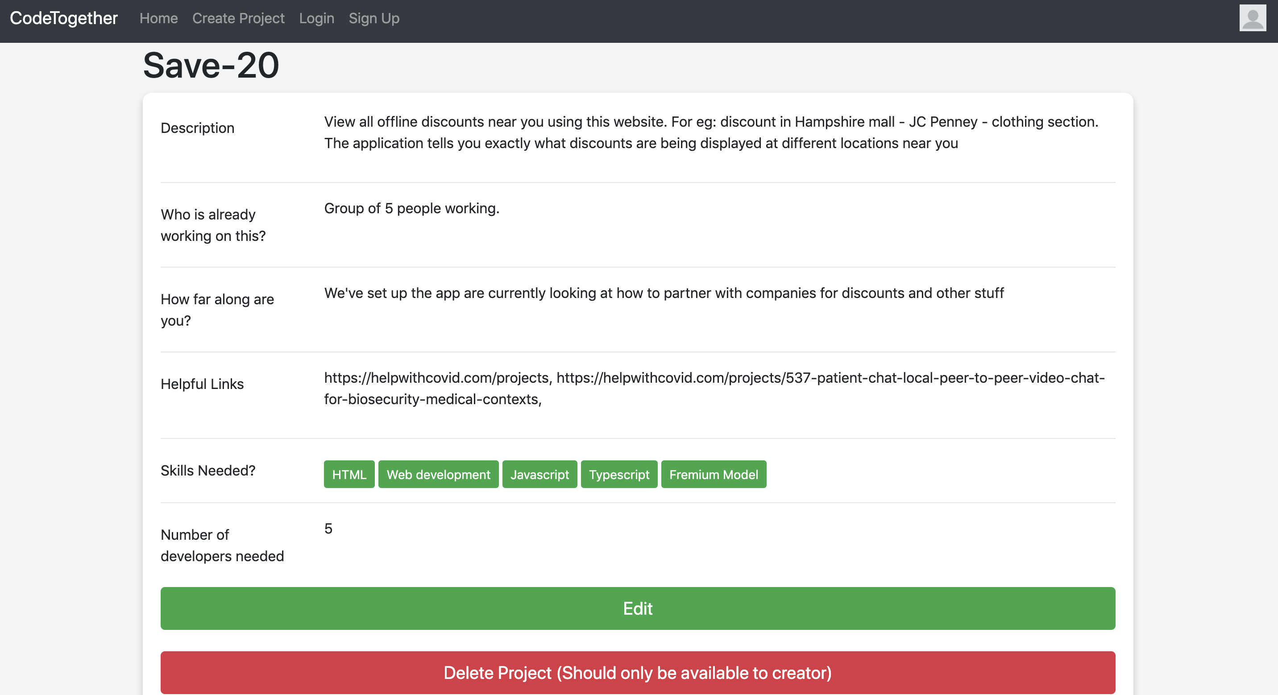Select the 'Group of 5 people working' text
1278x695 pixels.
pyautogui.click(x=411, y=208)
